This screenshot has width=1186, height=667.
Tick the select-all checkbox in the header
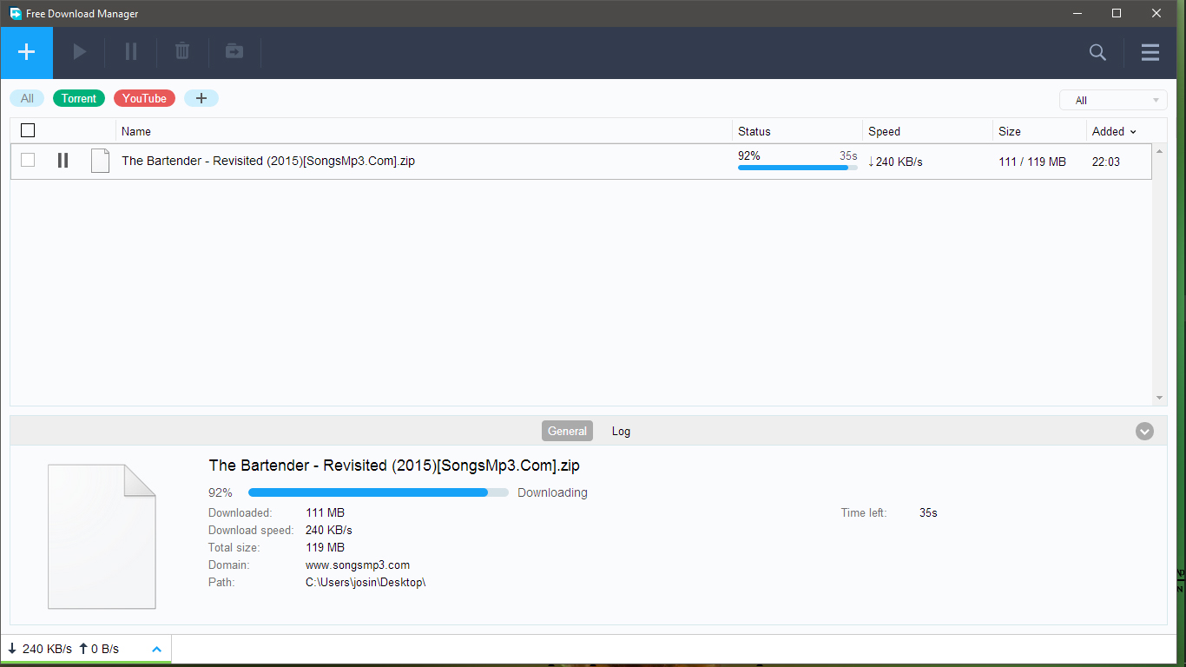(28, 130)
